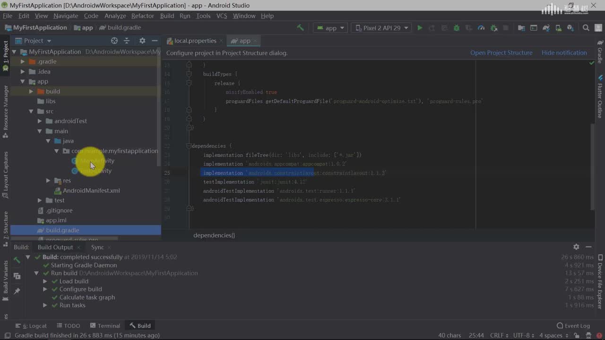
Task: Expand the Run tasks step
Action: [x=45, y=305]
